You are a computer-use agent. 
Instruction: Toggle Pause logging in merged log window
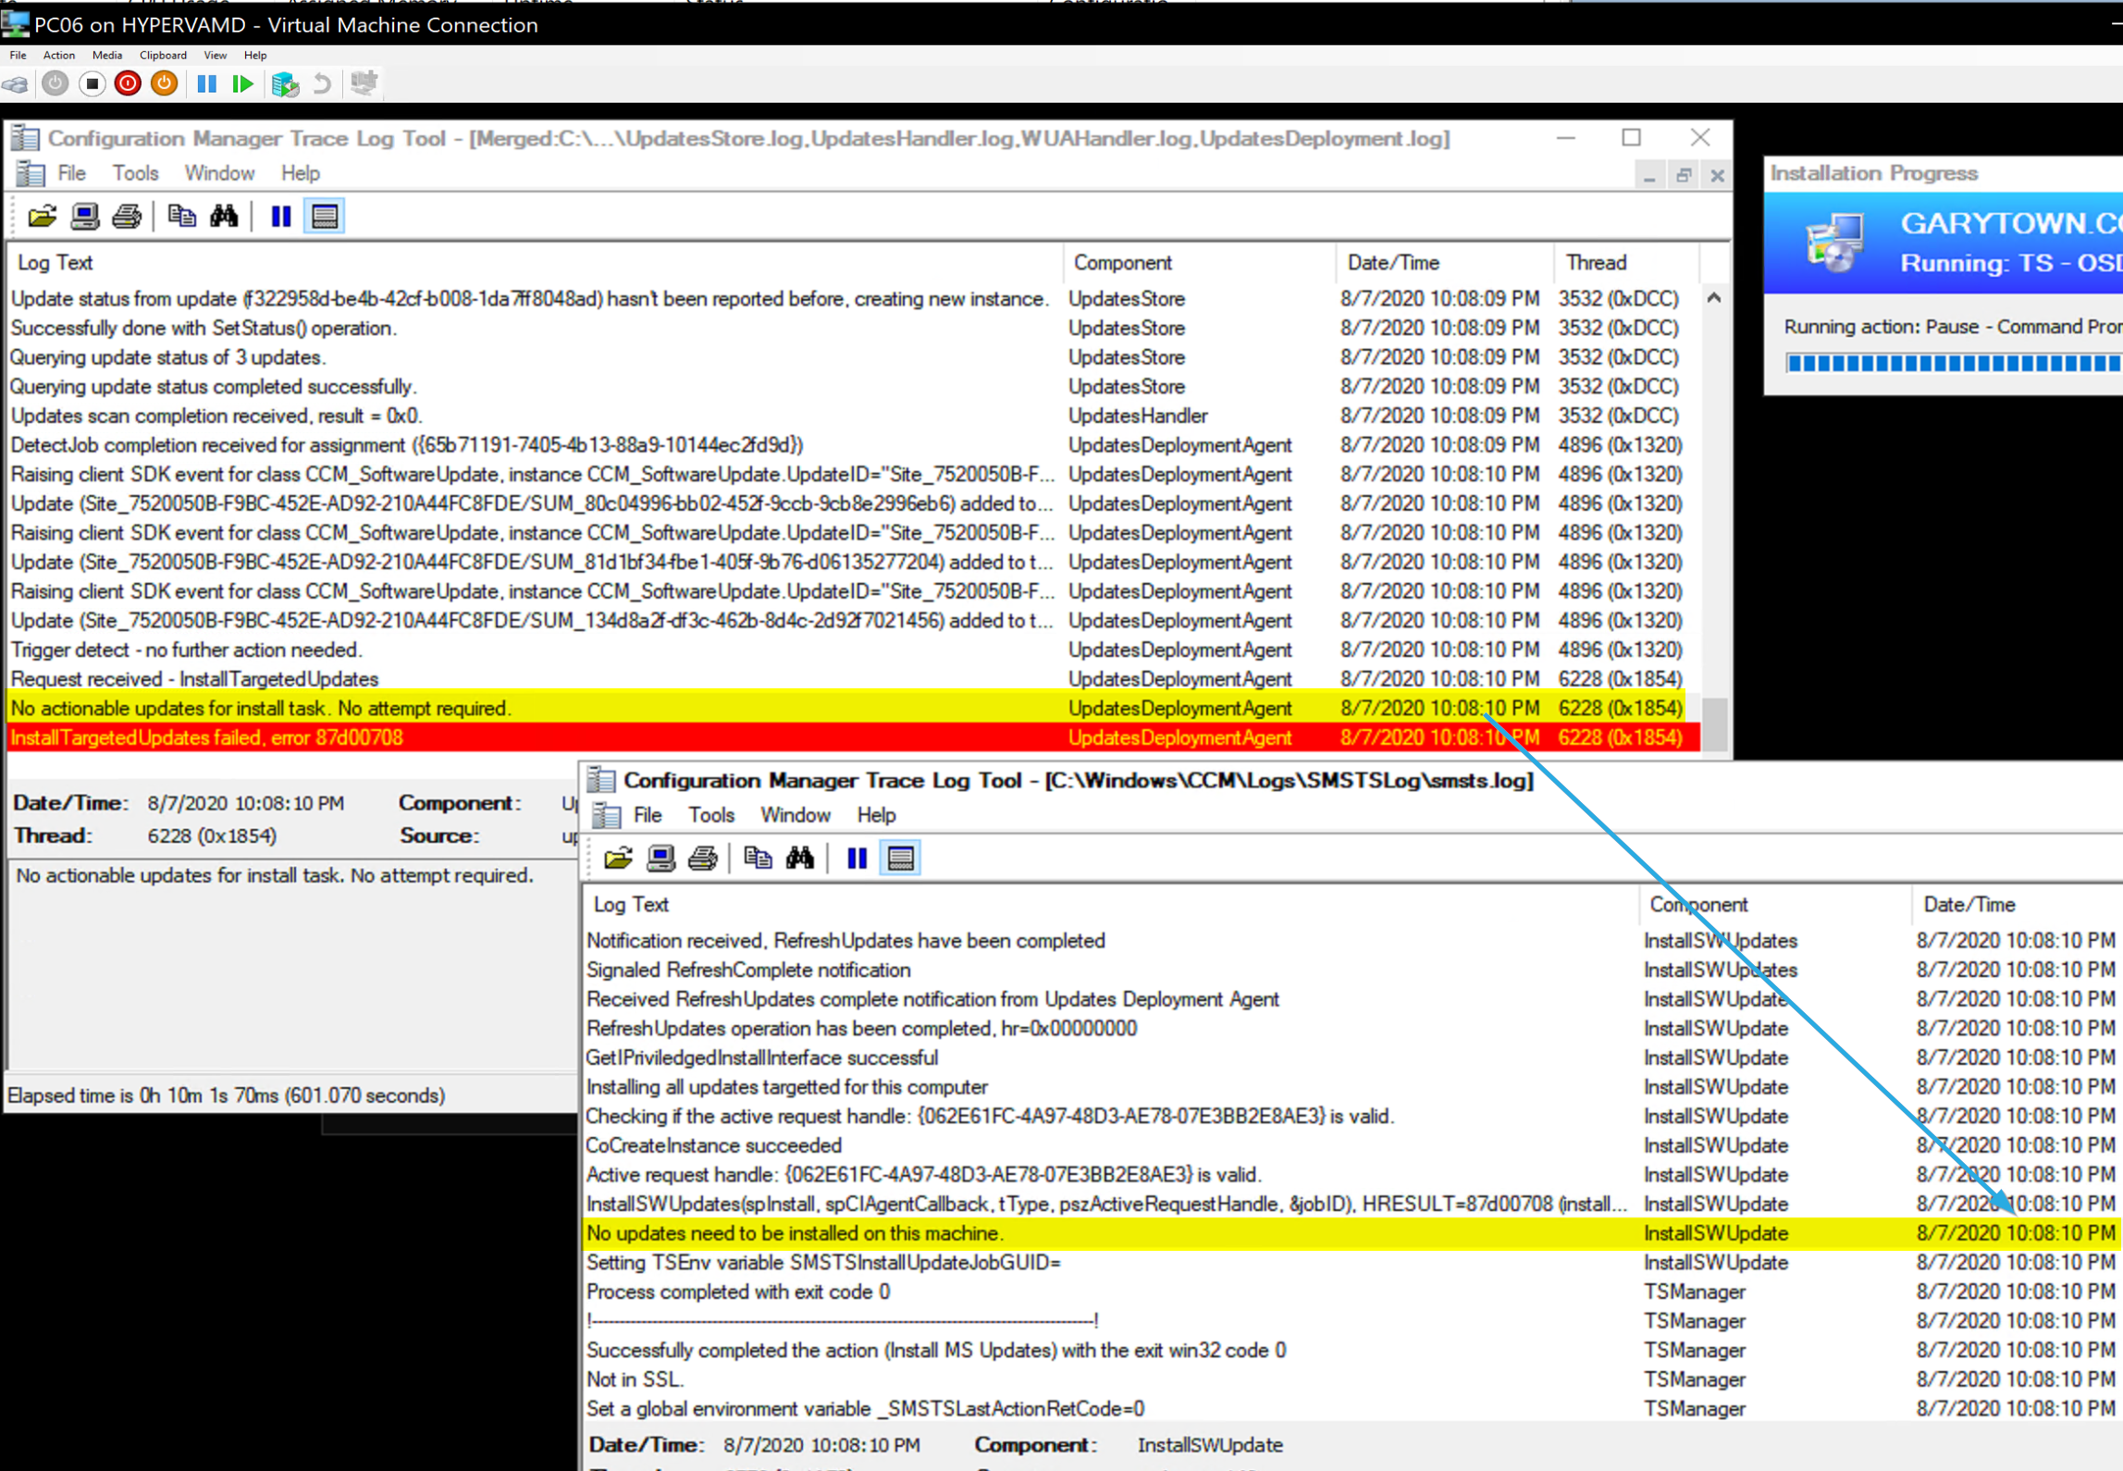point(280,216)
